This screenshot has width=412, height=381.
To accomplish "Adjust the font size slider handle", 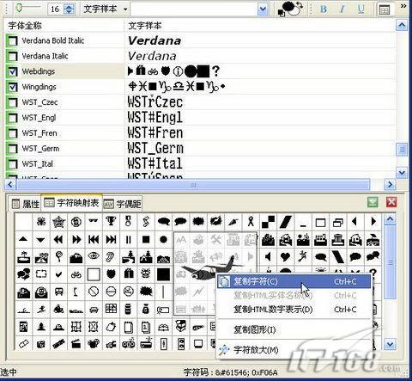I will pos(19,8).
